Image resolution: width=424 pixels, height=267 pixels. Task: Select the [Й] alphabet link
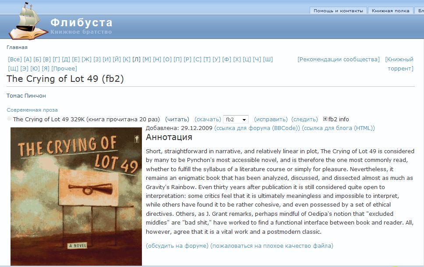click(x=117, y=59)
